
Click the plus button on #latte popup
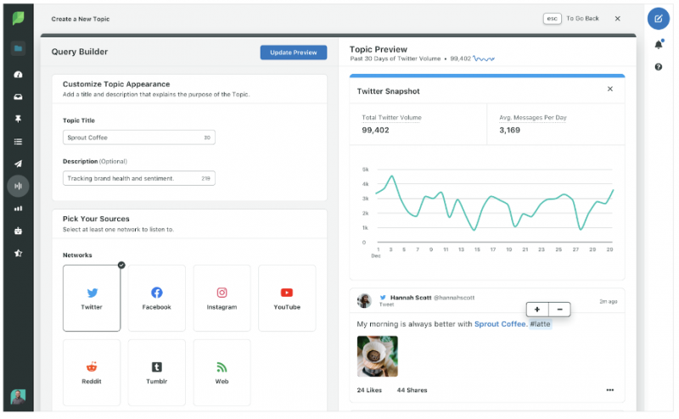click(537, 310)
